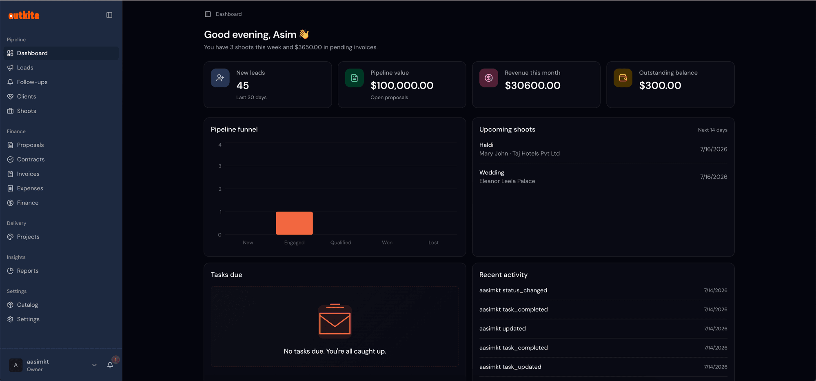Open Settings label in sidebar
The image size is (816, 381).
28,319
